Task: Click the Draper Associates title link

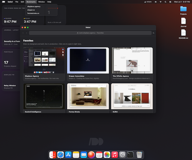Action: point(76,76)
